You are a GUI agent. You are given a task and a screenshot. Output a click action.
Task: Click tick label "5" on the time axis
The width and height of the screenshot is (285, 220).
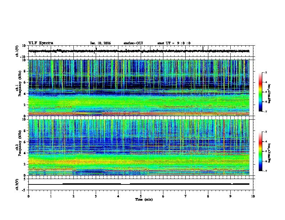(x=141, y=196)
